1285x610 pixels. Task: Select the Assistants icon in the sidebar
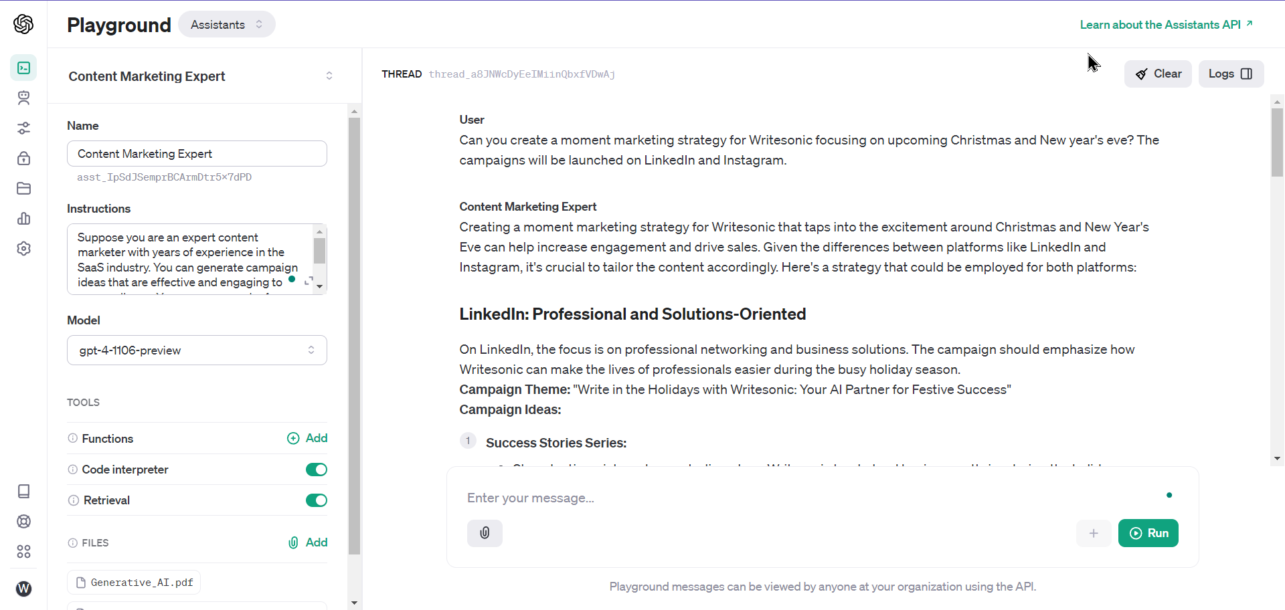[24, 98]
